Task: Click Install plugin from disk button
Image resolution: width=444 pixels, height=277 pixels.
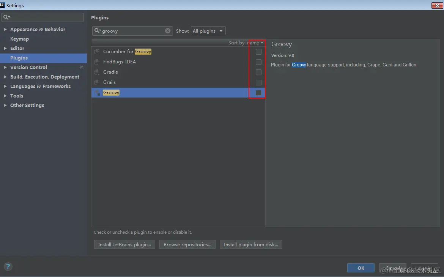Action: pos(251,244)
